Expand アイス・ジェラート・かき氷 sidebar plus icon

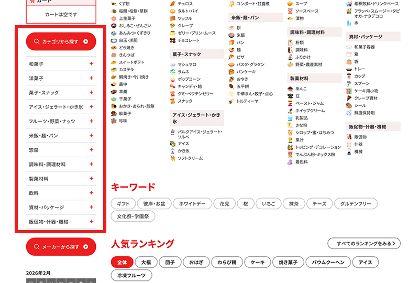91,107
